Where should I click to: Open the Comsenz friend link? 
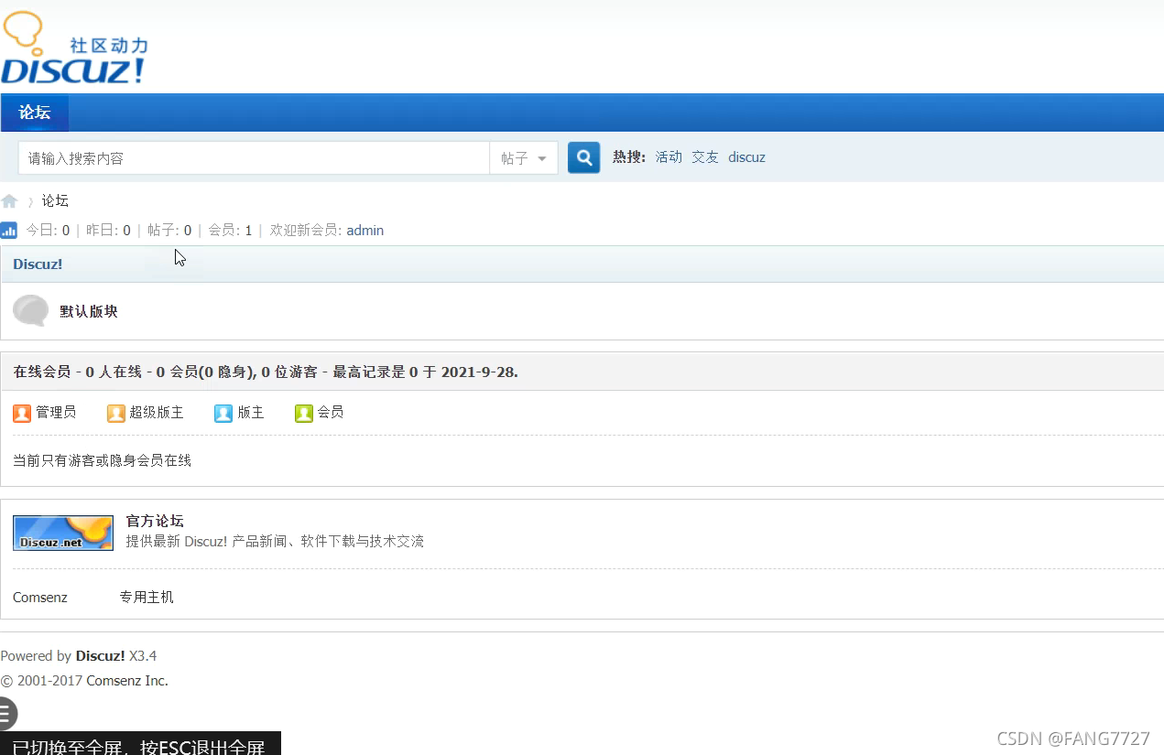tap(40, 598)
